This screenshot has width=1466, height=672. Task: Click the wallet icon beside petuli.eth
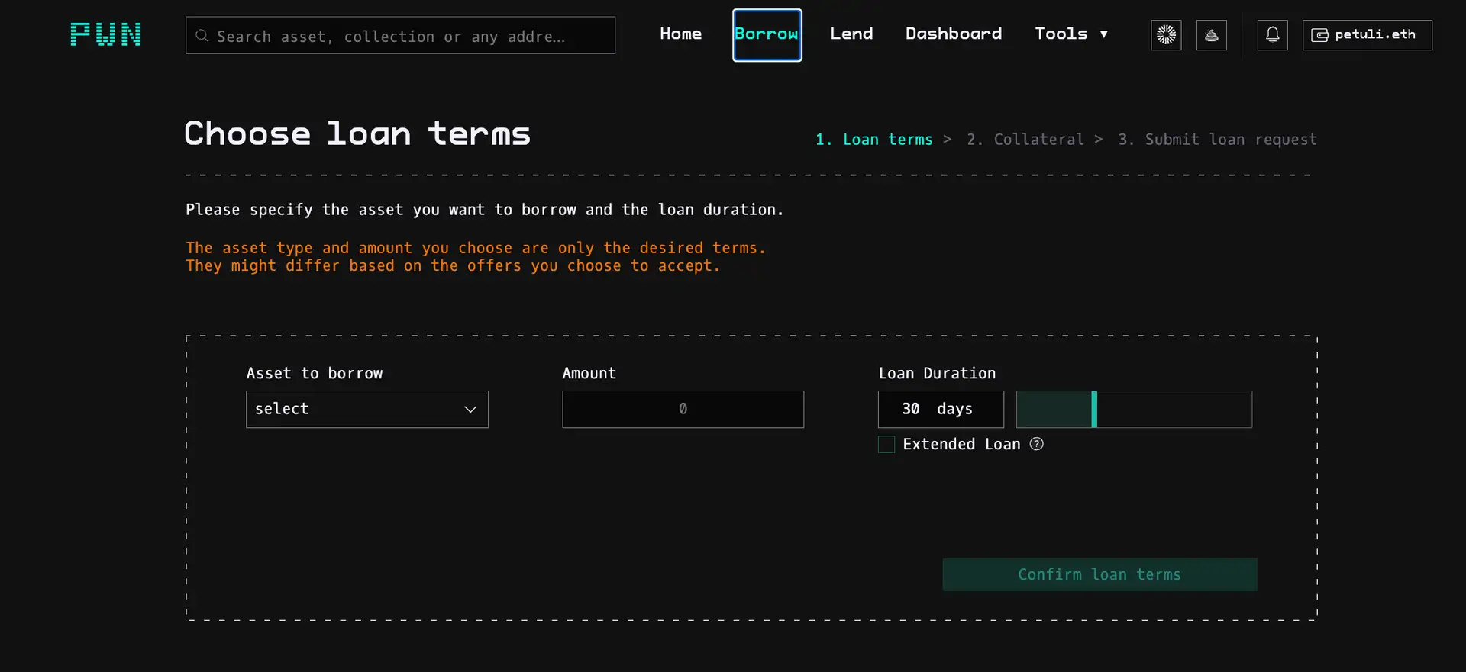coord(1319,35)
